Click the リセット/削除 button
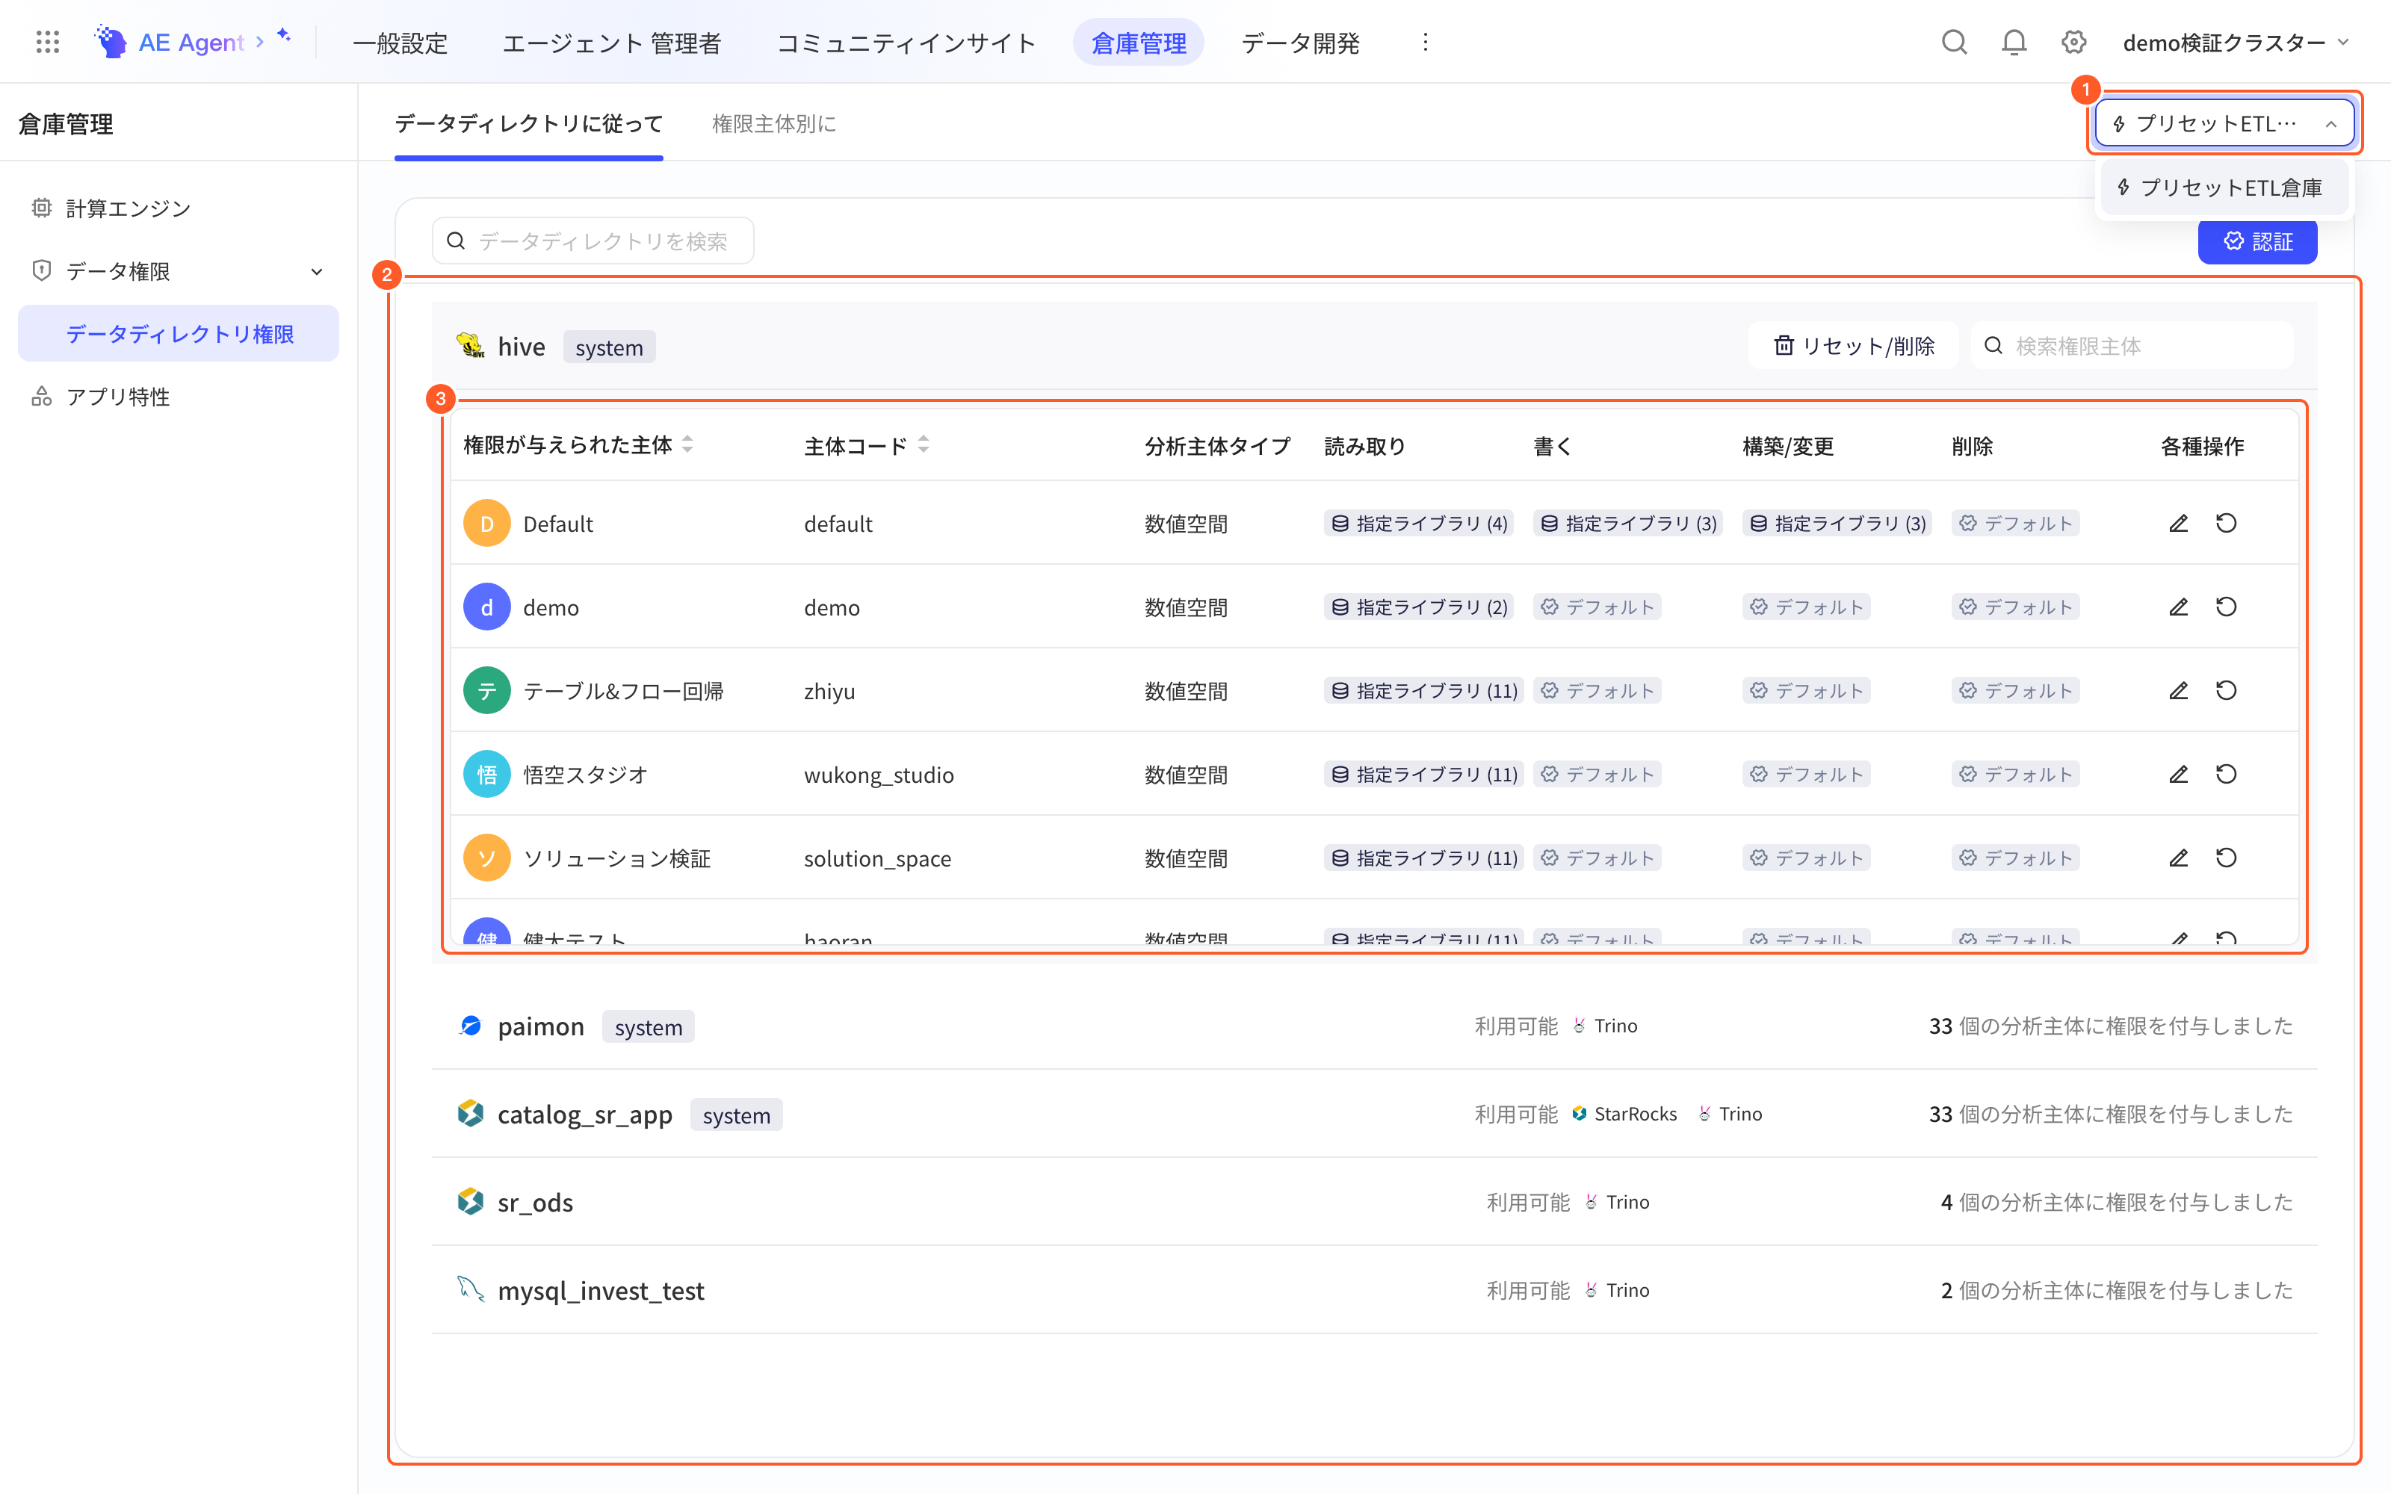 click(x=1852, y=346)
